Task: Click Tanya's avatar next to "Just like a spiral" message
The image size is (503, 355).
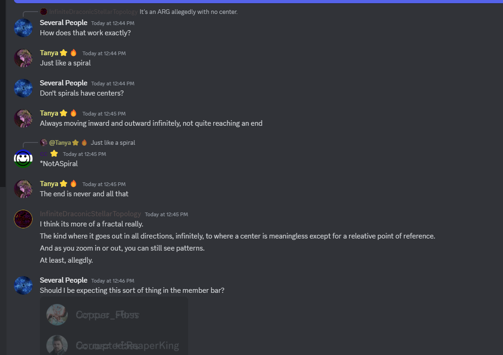Action: tap(23, 58)
